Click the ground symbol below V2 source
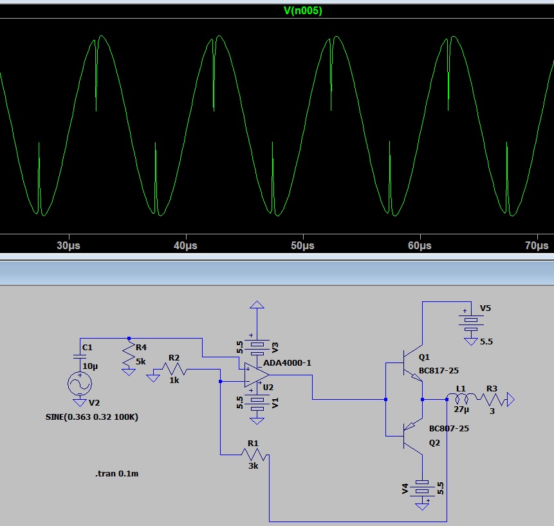This screenshot has width=554, height=526. [x=80, y=402]
